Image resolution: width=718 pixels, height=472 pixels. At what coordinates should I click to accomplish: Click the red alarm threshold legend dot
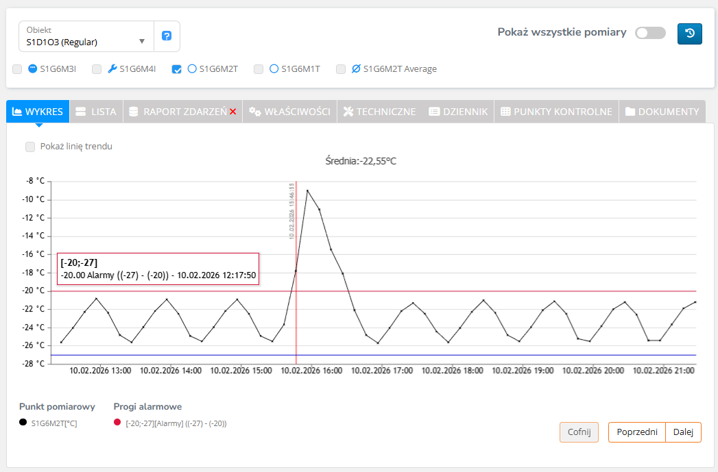point(117,423)
